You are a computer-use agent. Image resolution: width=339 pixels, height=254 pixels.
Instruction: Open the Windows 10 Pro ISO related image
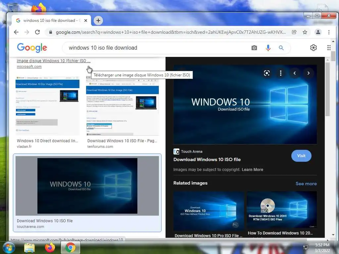click(209, 211)
